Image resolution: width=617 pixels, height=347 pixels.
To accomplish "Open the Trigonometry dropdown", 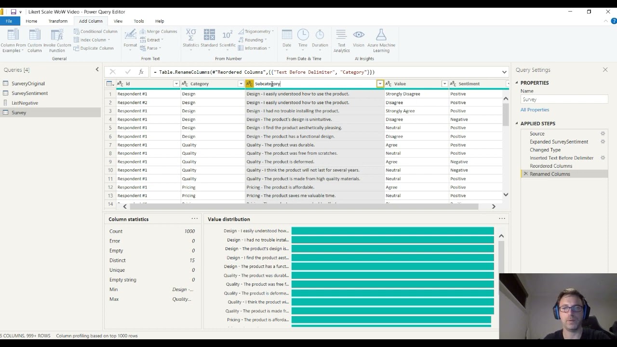I will [256, 31].
